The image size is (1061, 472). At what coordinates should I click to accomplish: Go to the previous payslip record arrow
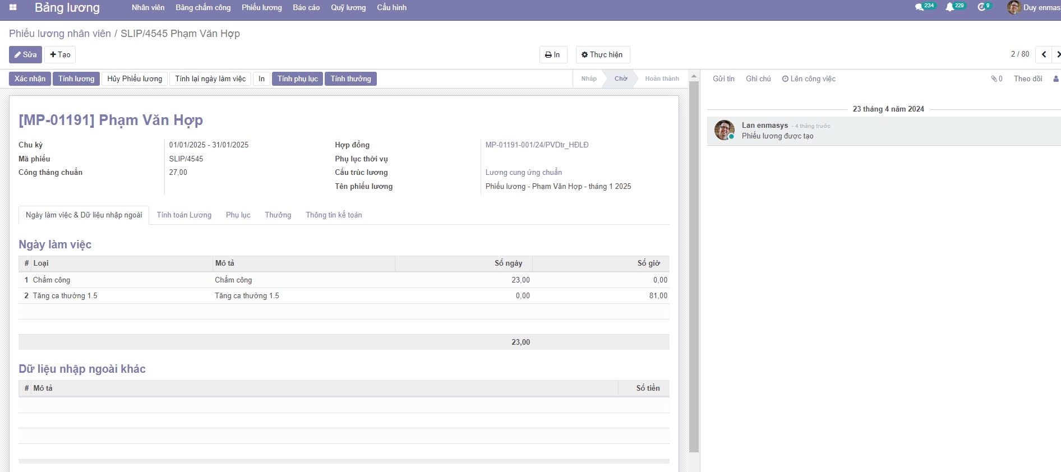[x=1044, y=54]
